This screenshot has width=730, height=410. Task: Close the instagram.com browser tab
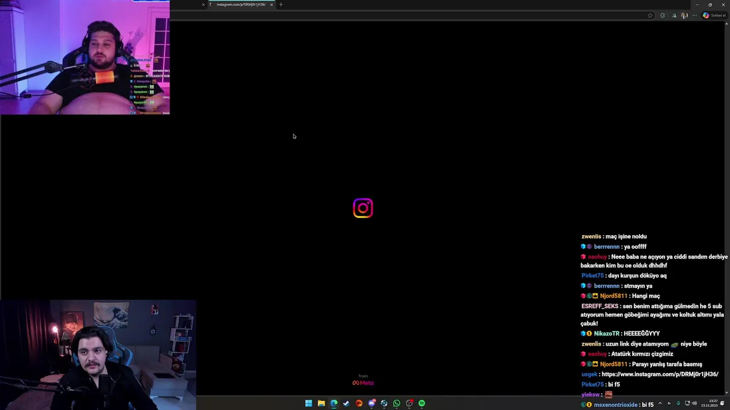(x=271, y=5)
